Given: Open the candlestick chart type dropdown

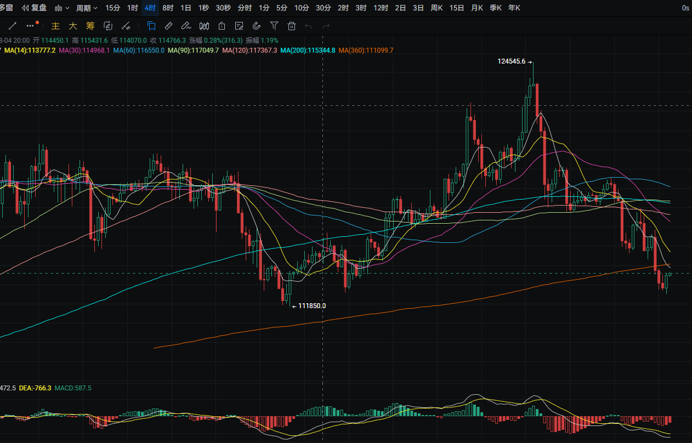Looking at the screenshot, I should pyautogui.click(x=63, y=8).
